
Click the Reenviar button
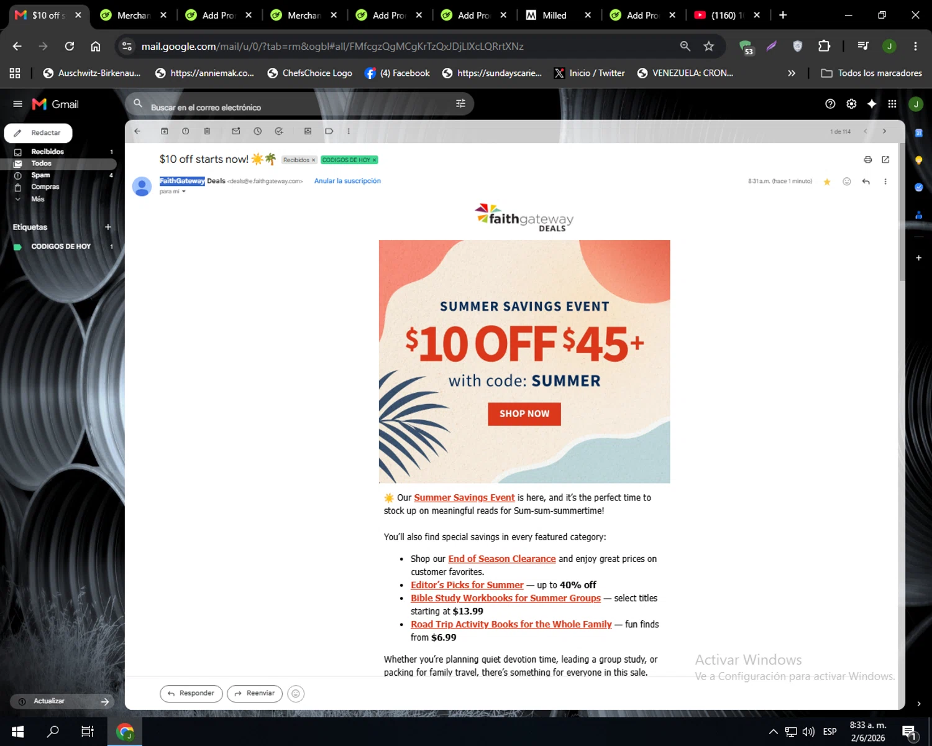[255, 693]
